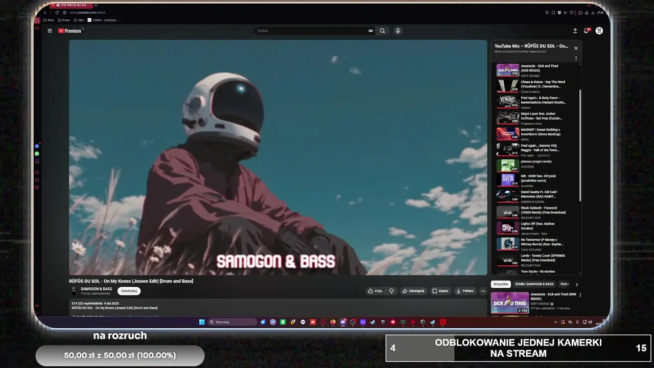Select the RÜFÜS DU SOL browser tab
This screenshot has height=368, width=654.
72,5
